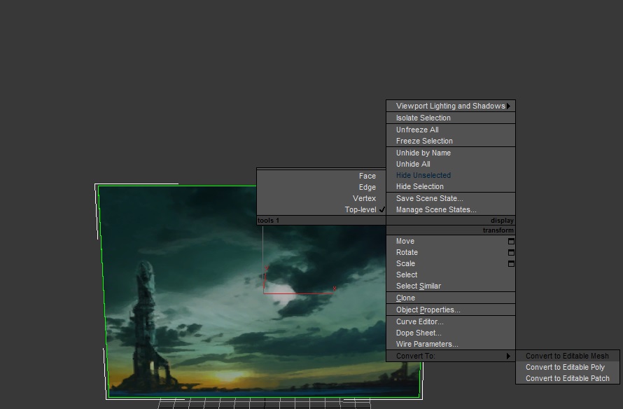
Task: Toggle the Top-level sub-object checkmark
Action: (382, 209)
